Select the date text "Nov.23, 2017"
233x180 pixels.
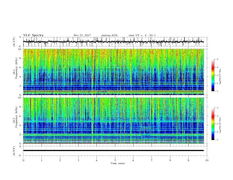tap(82, 35)
